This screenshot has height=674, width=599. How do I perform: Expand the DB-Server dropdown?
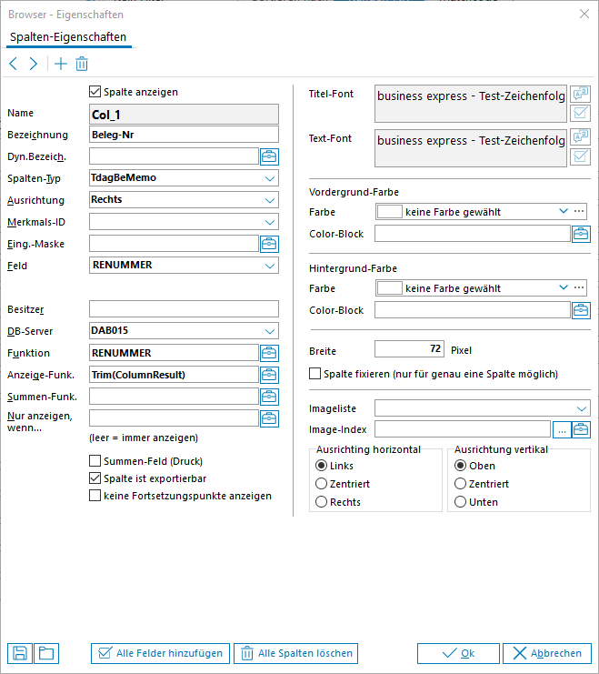click(x=269, y=331)
